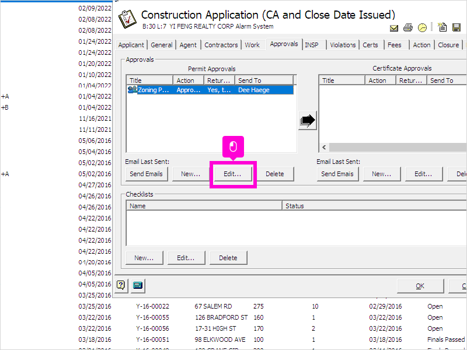Click the new document icon in header
The width and height of the screenshot is (467, 350).
(442, 27)
